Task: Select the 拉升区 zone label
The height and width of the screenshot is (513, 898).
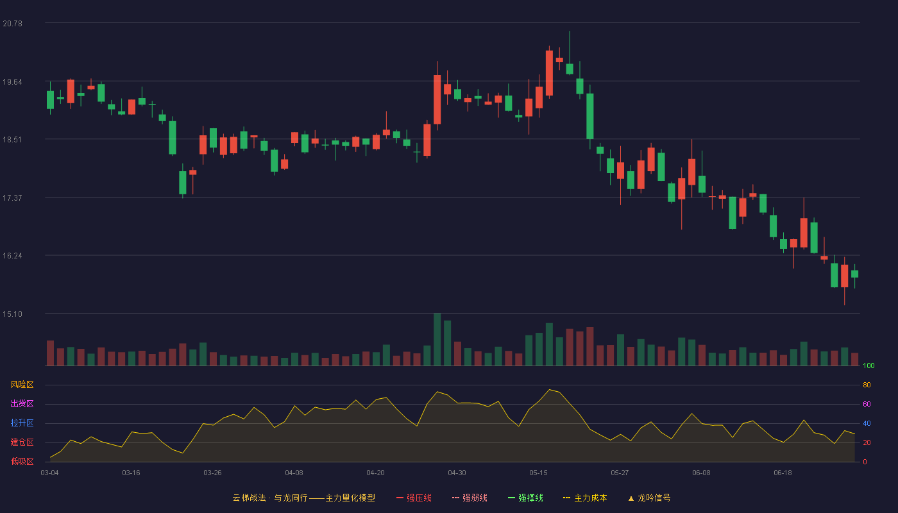Action: click(x=22, y=423)
